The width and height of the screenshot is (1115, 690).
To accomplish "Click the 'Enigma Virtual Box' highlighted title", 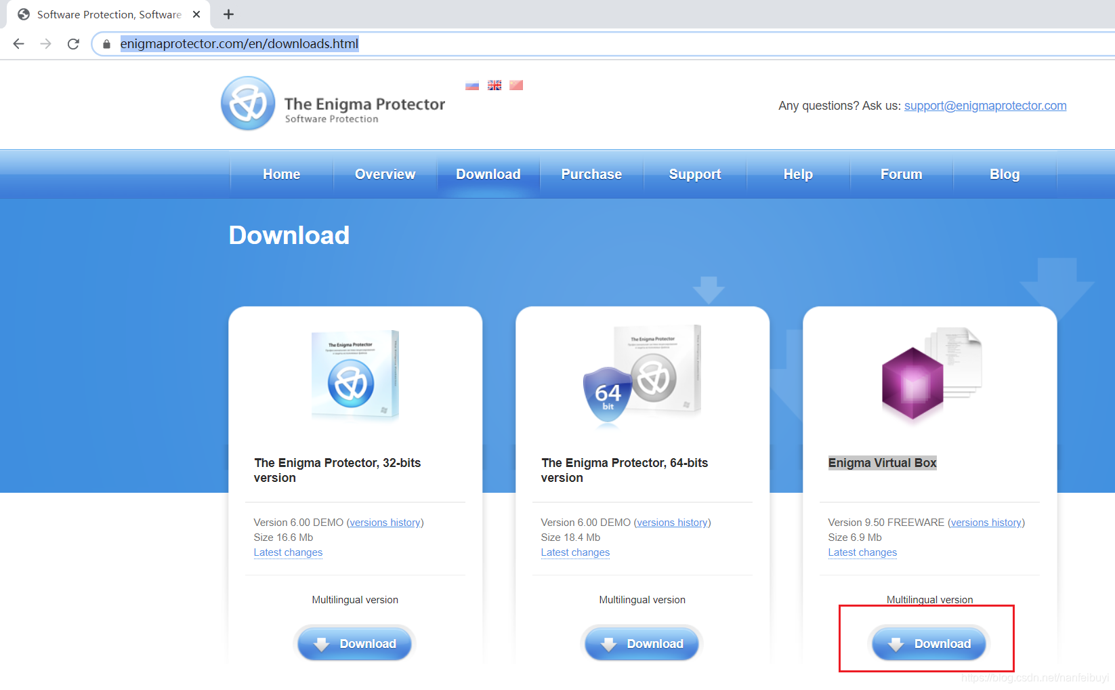I will point(882,463).
